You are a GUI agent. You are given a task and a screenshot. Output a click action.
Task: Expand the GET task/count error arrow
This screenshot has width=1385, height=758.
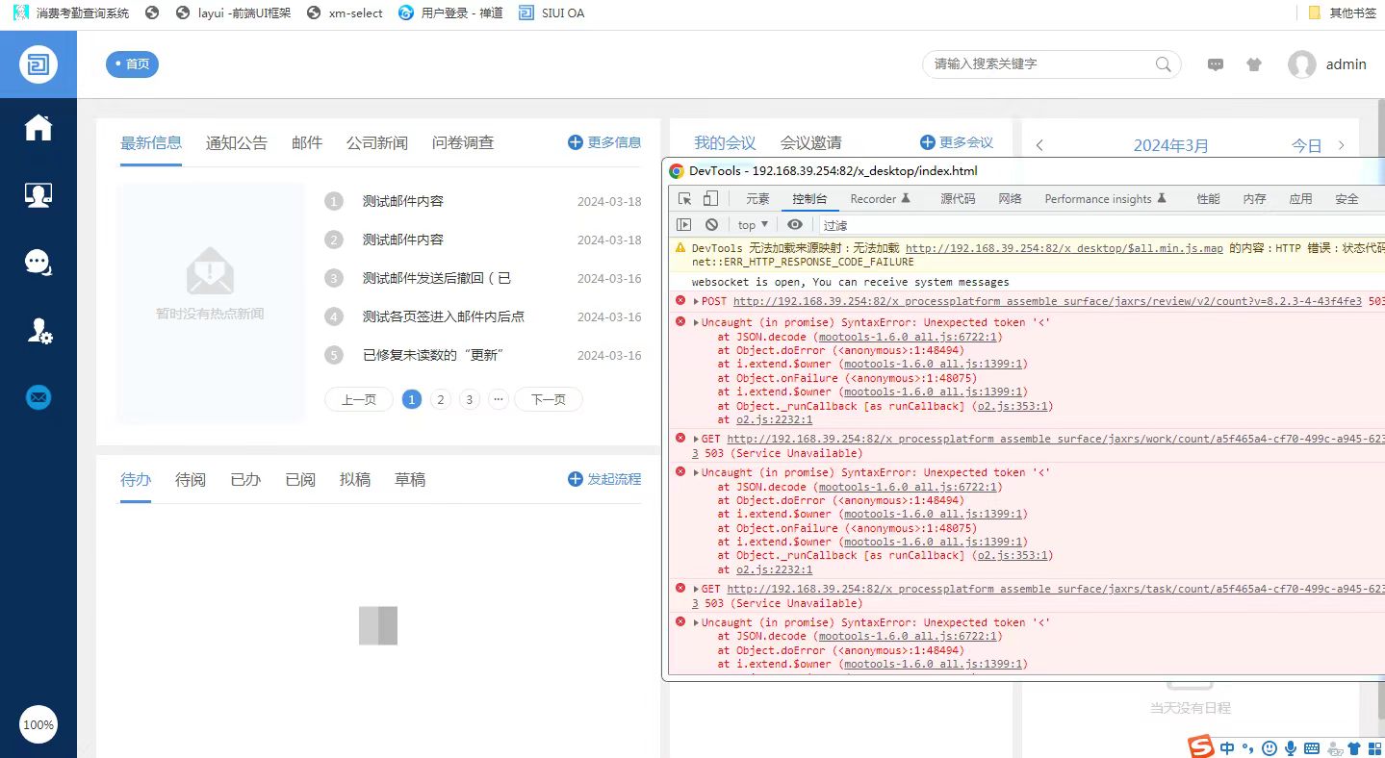point(696,590)
